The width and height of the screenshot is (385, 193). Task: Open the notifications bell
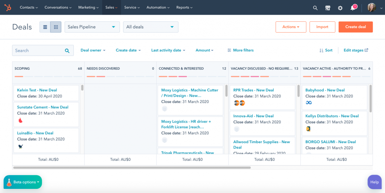[353, 8]
